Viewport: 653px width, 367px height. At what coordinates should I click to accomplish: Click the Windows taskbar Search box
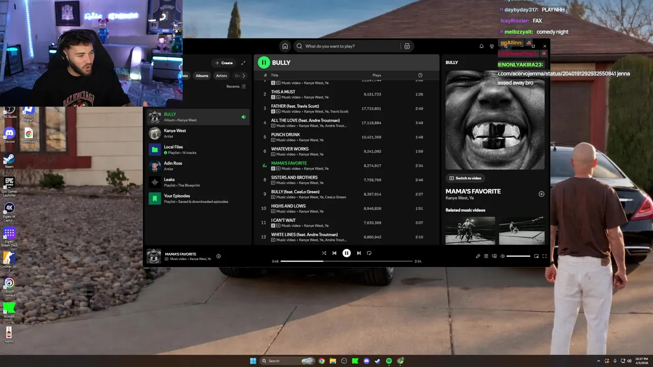point(287,361)
